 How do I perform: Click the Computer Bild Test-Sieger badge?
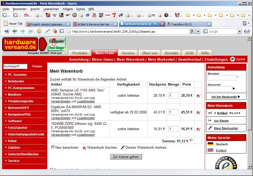pos(57,44)
